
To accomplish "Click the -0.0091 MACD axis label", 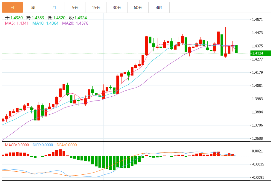I will [x=257, y=177].
